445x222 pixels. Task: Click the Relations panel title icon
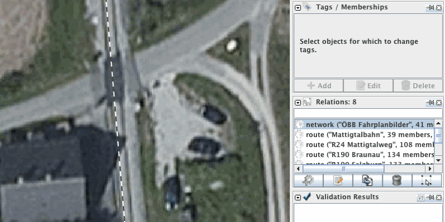point(307,102)
